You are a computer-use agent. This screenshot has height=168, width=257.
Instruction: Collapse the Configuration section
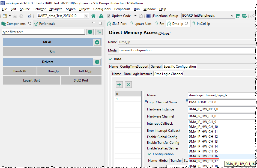click(x=149, y=154)
